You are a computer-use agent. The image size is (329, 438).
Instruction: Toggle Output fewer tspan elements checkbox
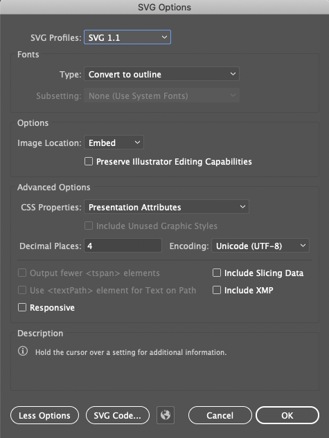click(x=22, y=273)
